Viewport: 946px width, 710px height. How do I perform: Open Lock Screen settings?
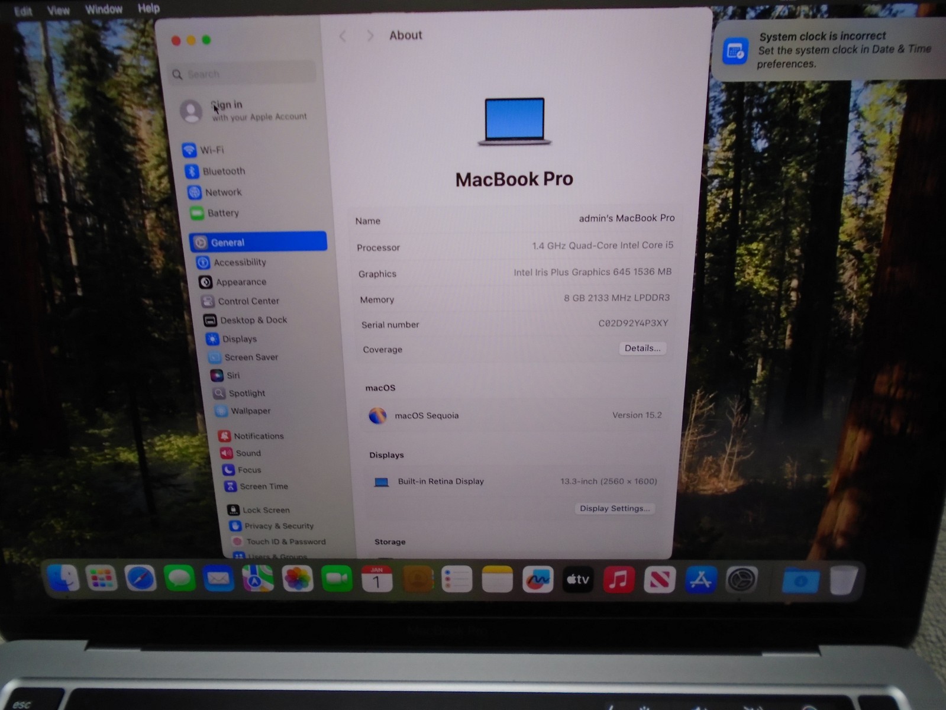click(259, 510)
